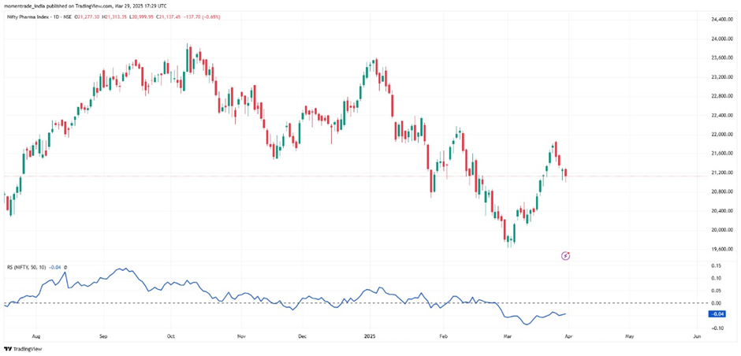Image resolution: width=741 pixels, height=356 pixels.
Task: Click the 0.00 label on the RS scale
Action: (717, 303)
